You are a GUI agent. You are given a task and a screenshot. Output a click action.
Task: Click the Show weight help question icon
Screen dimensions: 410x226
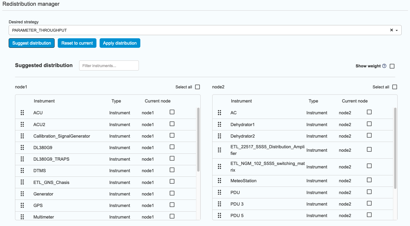click(x=384, y=66)
